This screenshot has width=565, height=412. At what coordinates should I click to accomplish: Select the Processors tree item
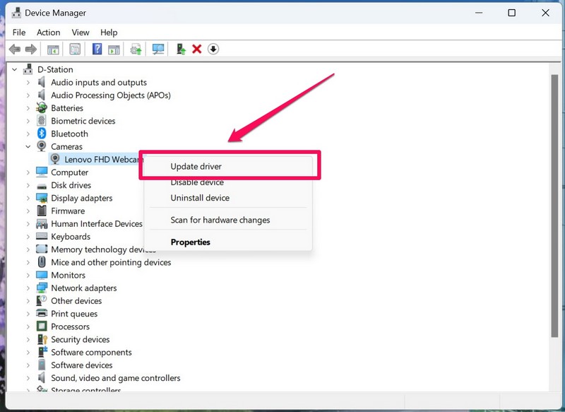pyautogui.click(x=70, y=326)
